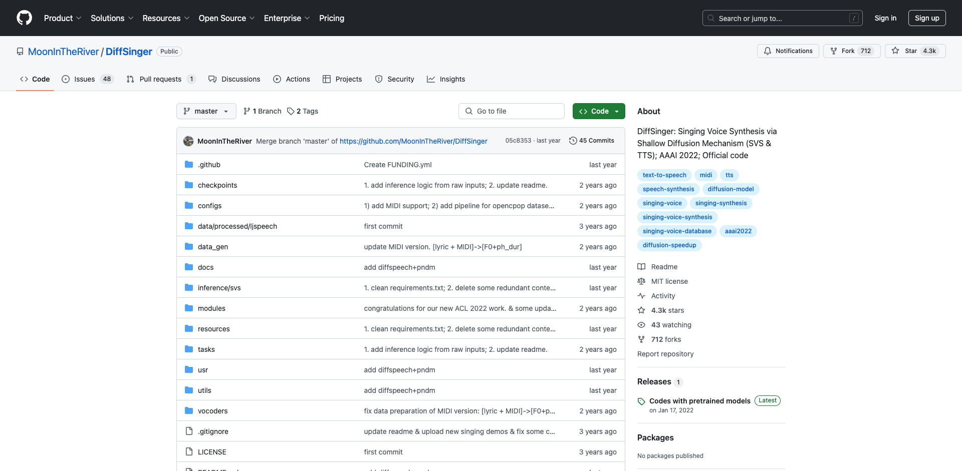Open the inference/svs folder
The width and height of the screenshot is (962, 471).
219,288
